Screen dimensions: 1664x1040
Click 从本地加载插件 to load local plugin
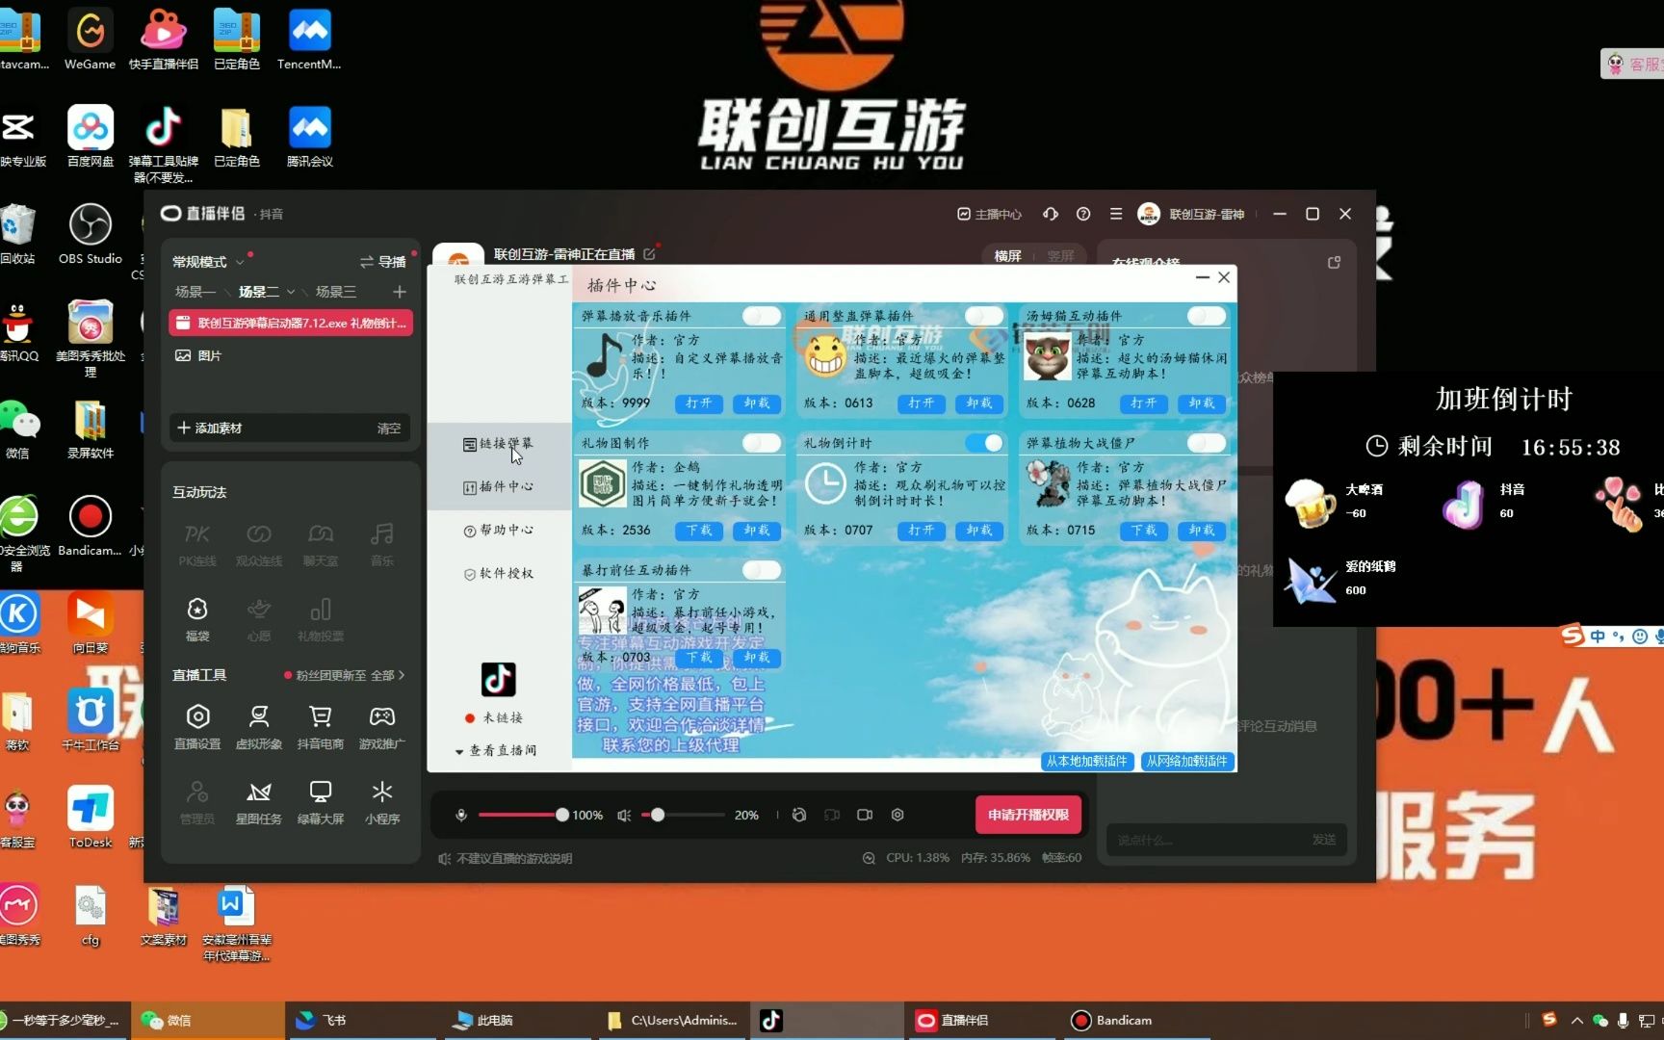(1086, 761)
